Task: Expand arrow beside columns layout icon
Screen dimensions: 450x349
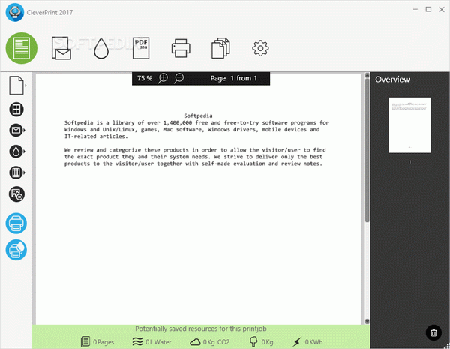Action: point(25,173)
